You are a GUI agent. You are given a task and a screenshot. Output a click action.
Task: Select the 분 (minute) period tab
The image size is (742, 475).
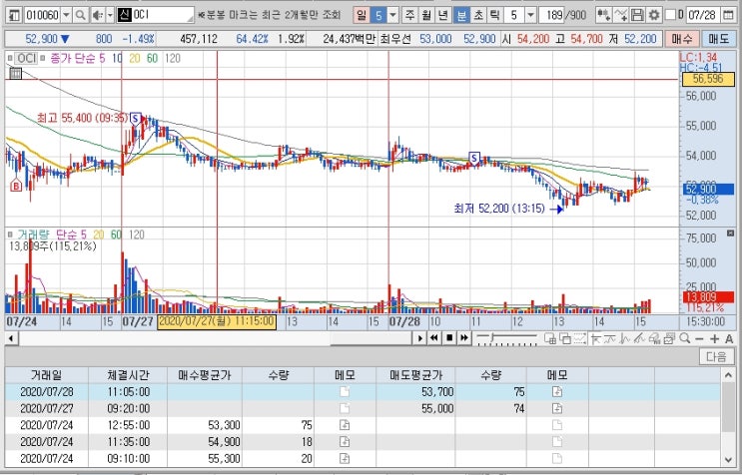tap(460, 15)
